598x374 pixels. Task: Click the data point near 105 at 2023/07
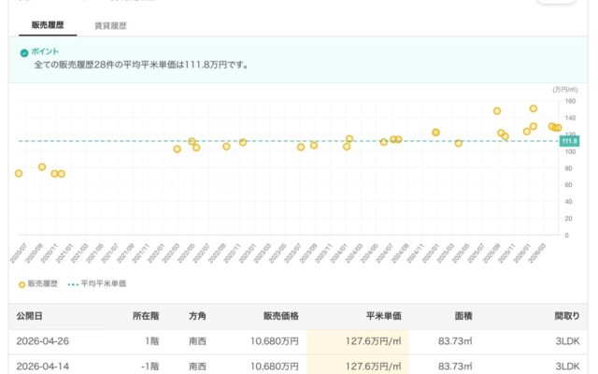click(301, 148)
